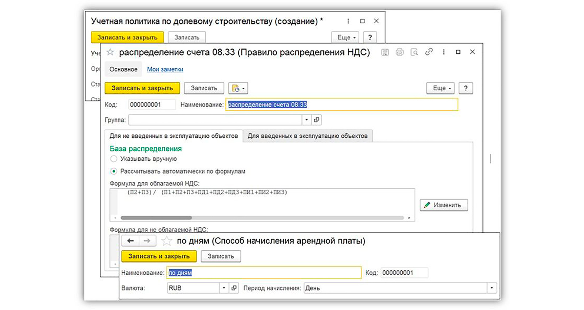Open the three-dot menu of the distribution rule window
Image resolution: width=584 pixels, height=310 pixels.
pyautogui.click(x=443, y=52)
